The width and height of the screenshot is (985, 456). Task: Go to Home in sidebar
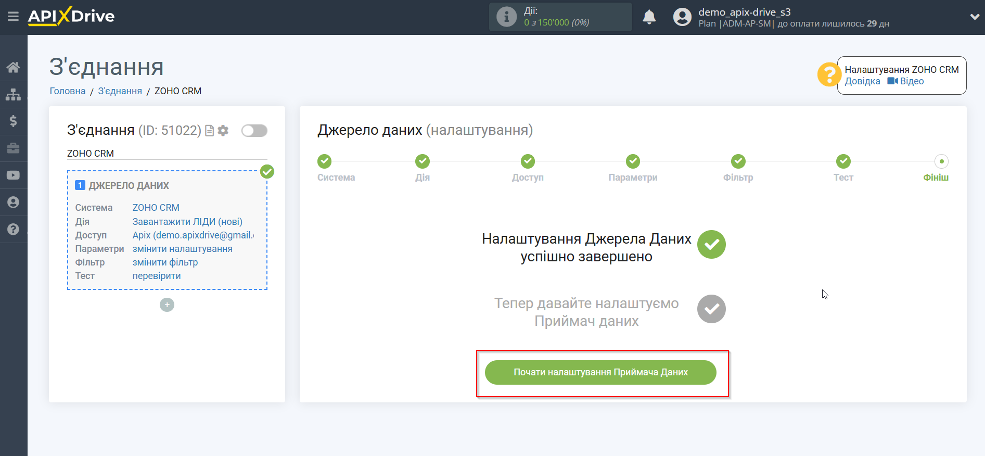(14, 67)
